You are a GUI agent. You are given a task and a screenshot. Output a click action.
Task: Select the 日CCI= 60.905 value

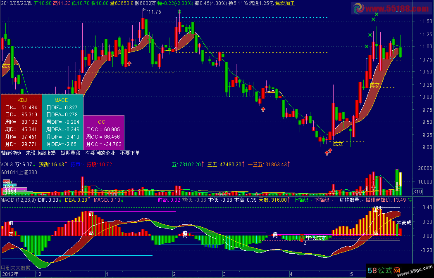103,129
